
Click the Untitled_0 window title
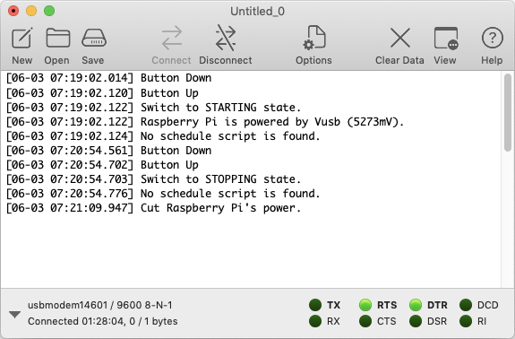pos(258,12)
